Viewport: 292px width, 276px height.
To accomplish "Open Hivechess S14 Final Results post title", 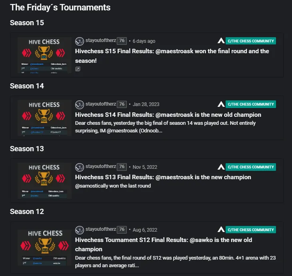I will pos(168,115).
